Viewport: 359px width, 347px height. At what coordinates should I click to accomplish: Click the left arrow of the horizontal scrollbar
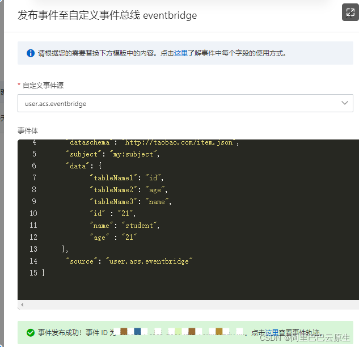click(22, 304)
